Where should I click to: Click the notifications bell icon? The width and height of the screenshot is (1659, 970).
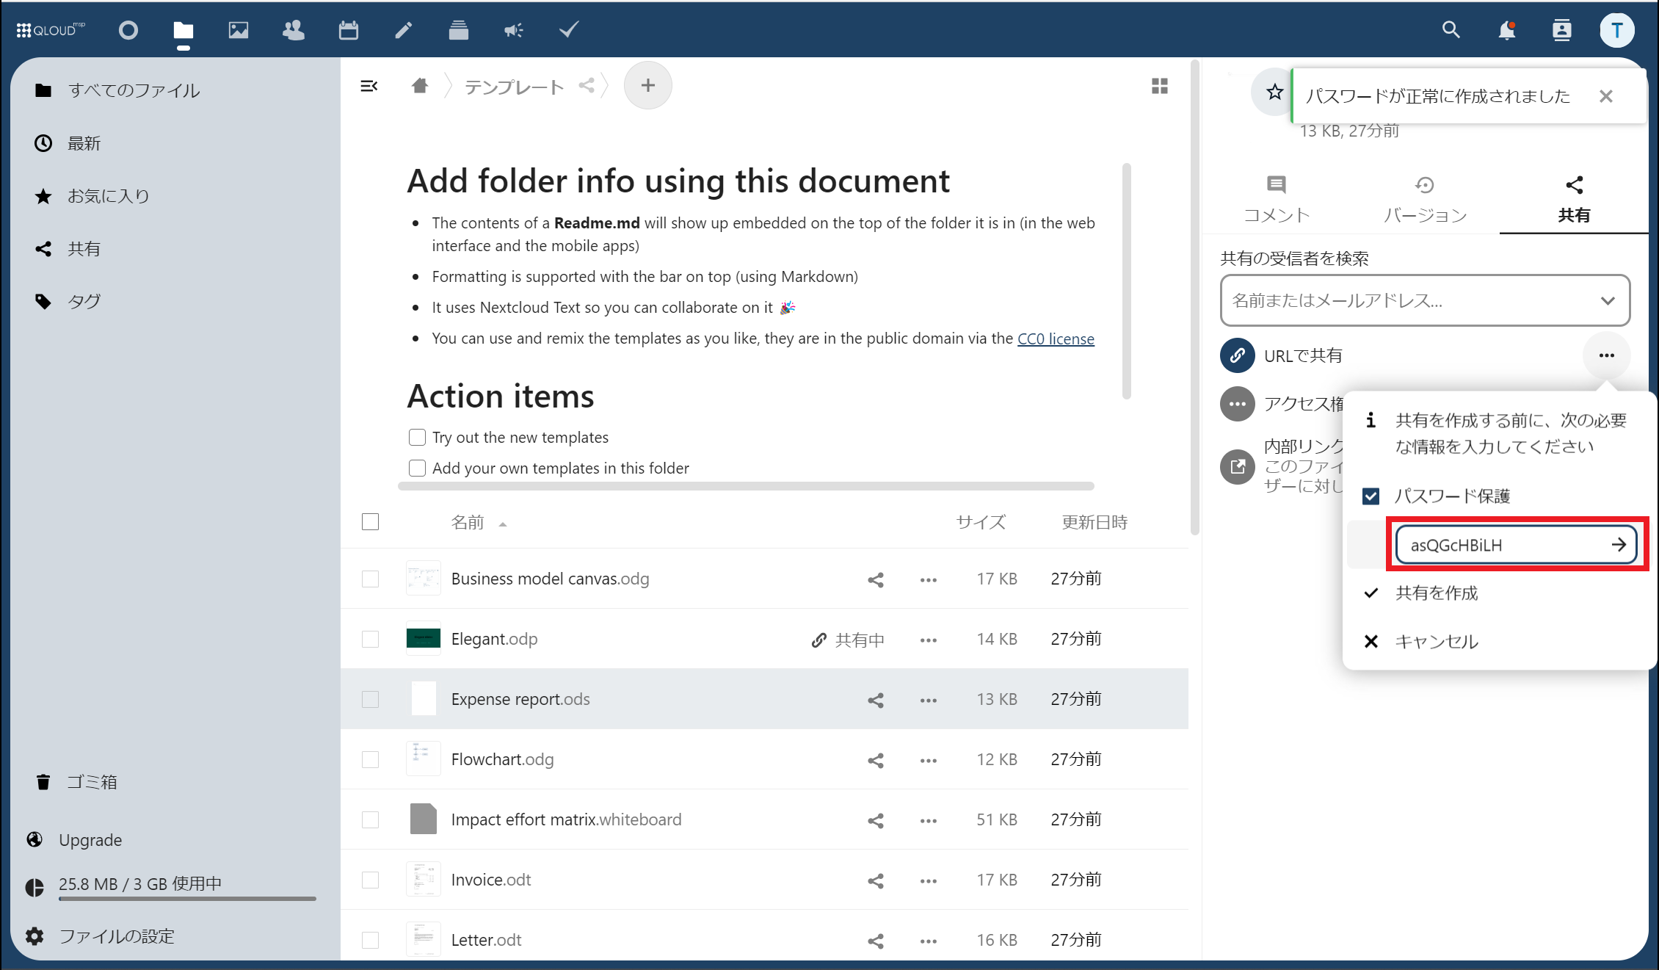pos(1506,30)
